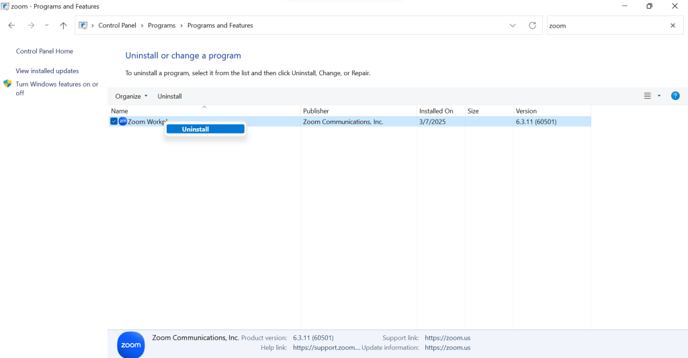
Task: Click window title bar Control Panel icon
Action: click(5, 6)
